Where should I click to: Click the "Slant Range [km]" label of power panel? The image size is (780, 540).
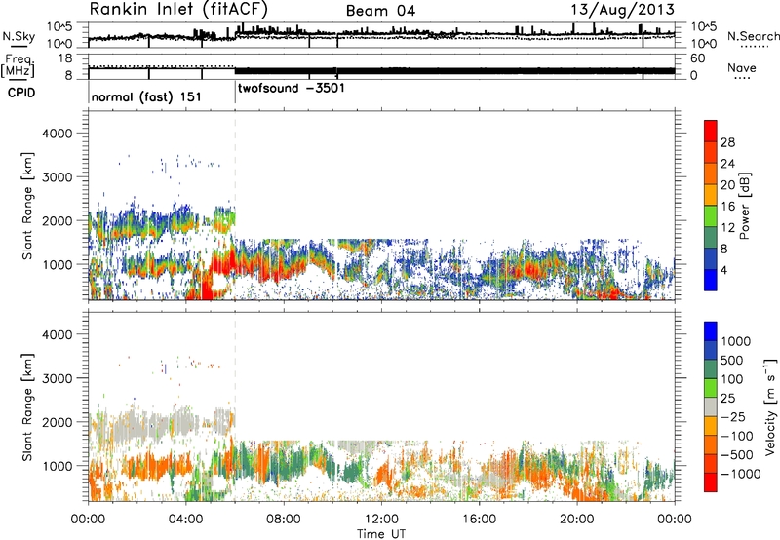tap(27, 206)
